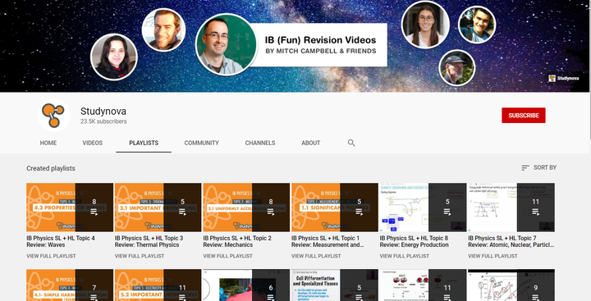Click playlist icon on Topic 4 Waves thumbnail
591x301 pixels.
click(94, 212)
